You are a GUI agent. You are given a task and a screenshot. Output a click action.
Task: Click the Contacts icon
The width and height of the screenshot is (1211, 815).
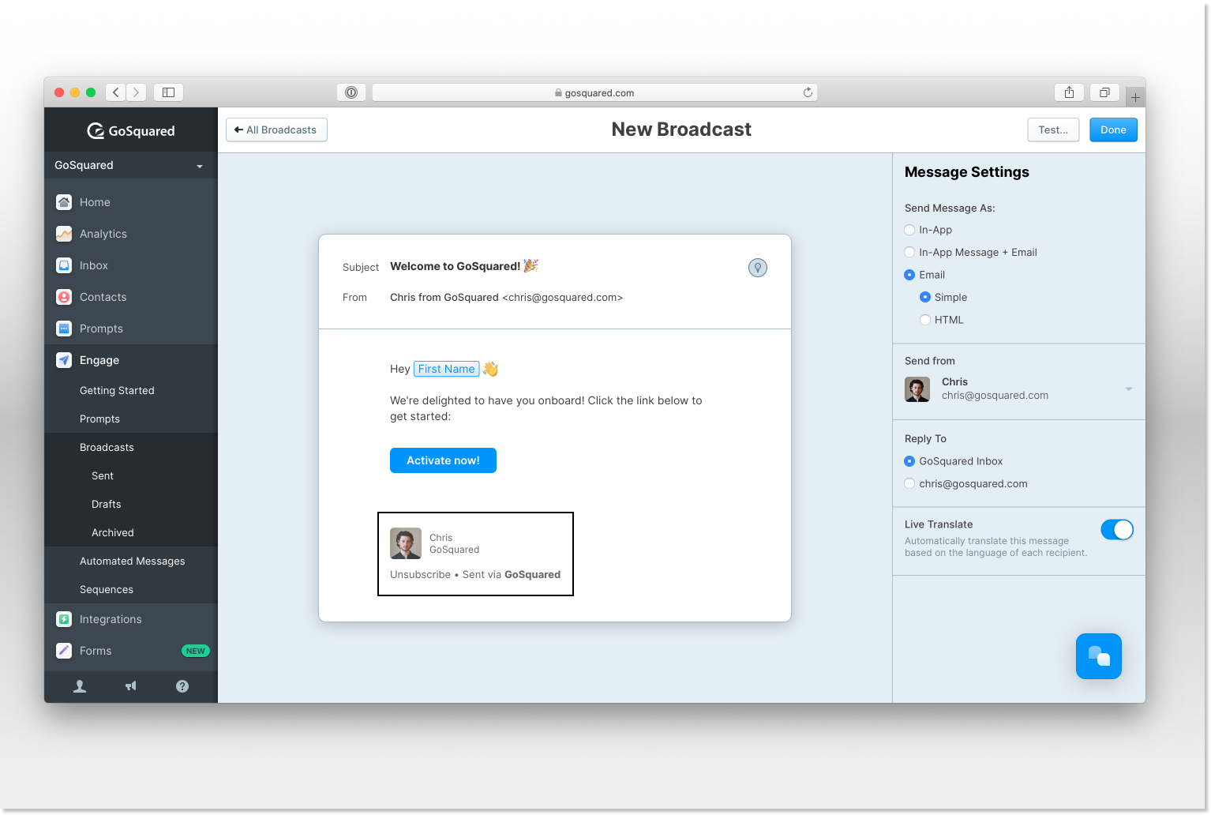coord(64,297)
